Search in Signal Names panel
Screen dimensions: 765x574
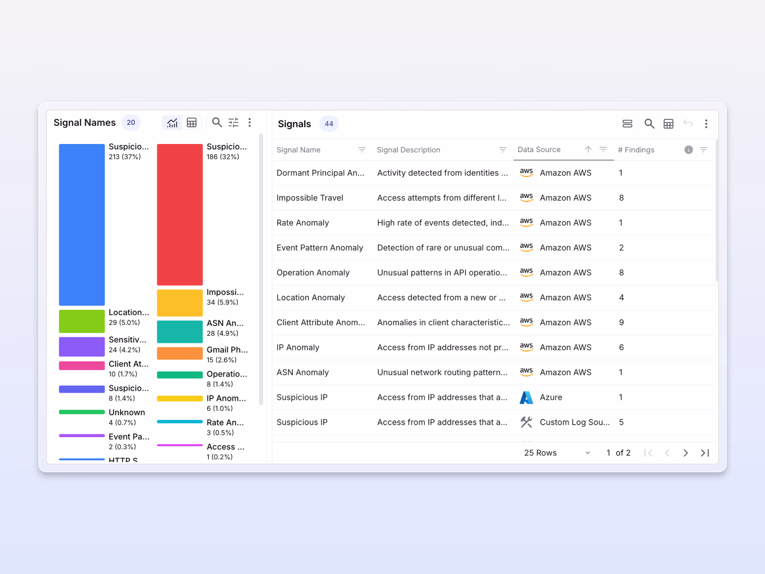coord(217,122)
